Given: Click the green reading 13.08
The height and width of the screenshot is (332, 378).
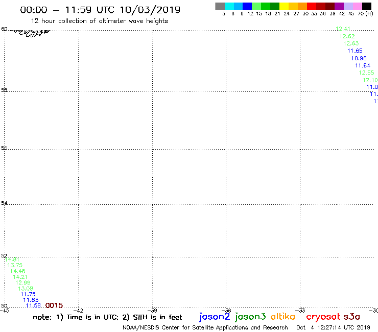Looking at the screenshot, I should 26,289.
